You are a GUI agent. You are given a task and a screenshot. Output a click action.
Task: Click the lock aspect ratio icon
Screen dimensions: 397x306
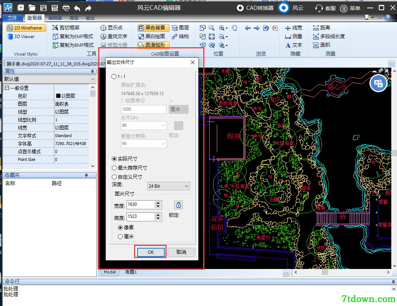coord(179,205)
